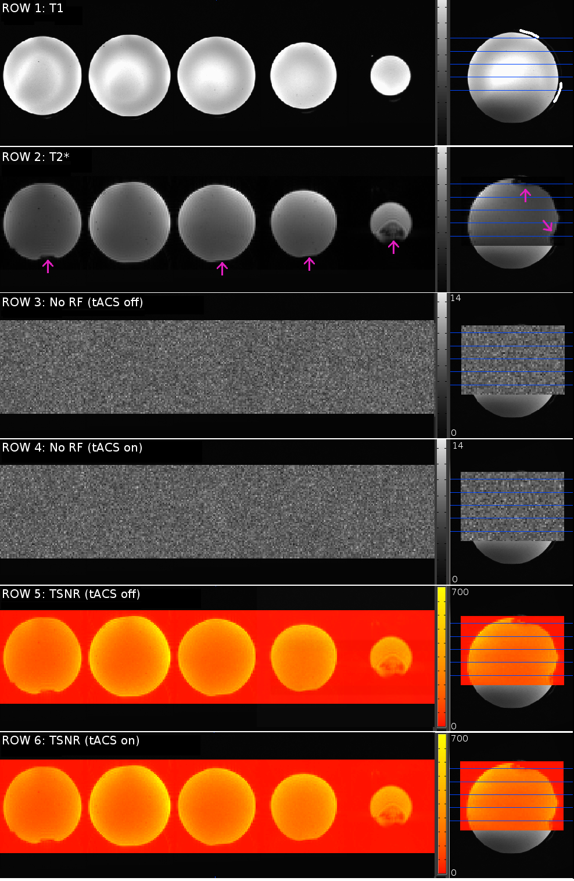Click the "0" scale minimum in Row 5
The height and width of the screenshot is (881, 574).
click(x=454, y=726)
